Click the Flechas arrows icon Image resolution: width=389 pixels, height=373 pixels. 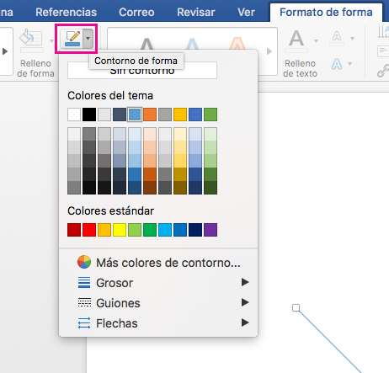[84, 323]
